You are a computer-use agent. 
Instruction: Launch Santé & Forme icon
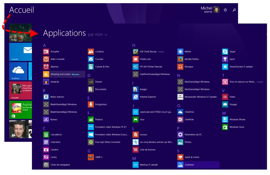tap(180, 157)
